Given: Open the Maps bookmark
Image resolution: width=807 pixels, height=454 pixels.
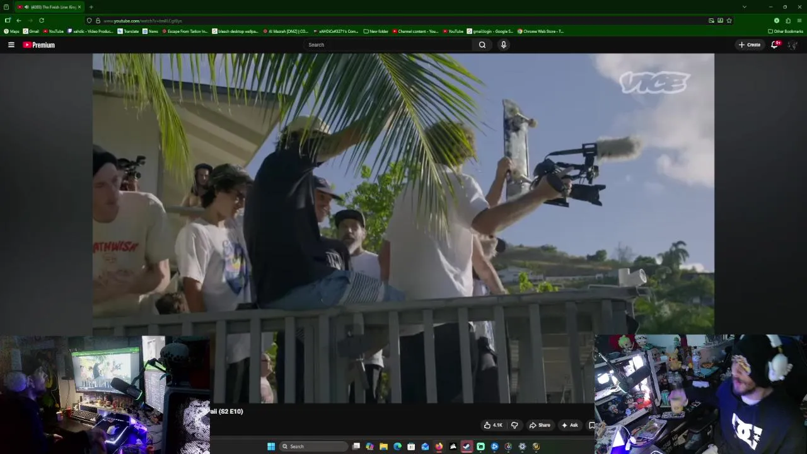Looking at the screenshot, I should point(11,31).
